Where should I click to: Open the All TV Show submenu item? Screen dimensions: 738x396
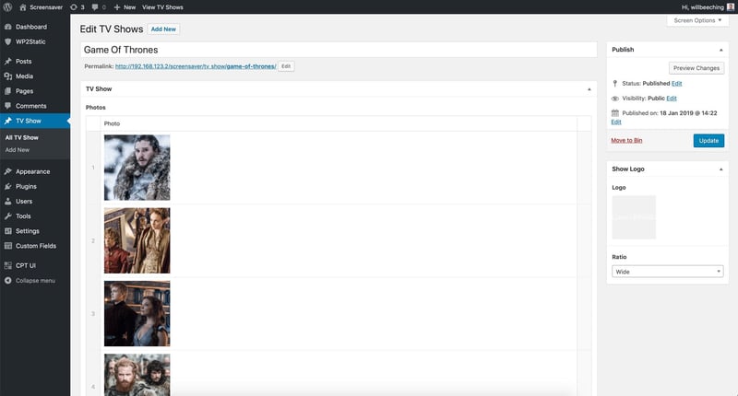point(21,137)
